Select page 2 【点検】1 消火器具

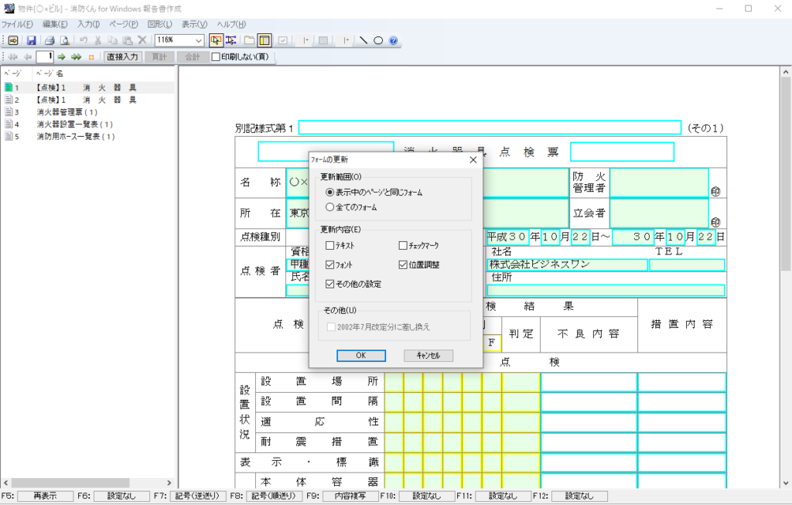pyautogui.click(x=88, y=100)
